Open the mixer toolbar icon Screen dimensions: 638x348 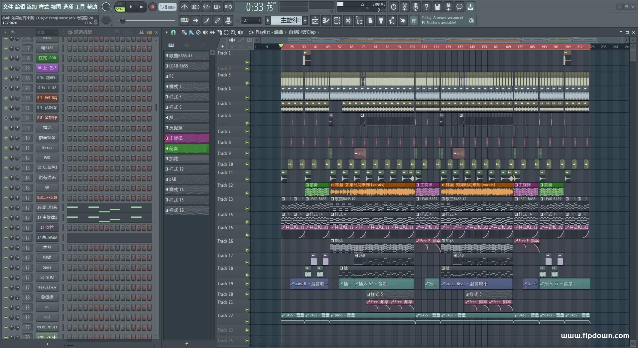coord(348,21)
